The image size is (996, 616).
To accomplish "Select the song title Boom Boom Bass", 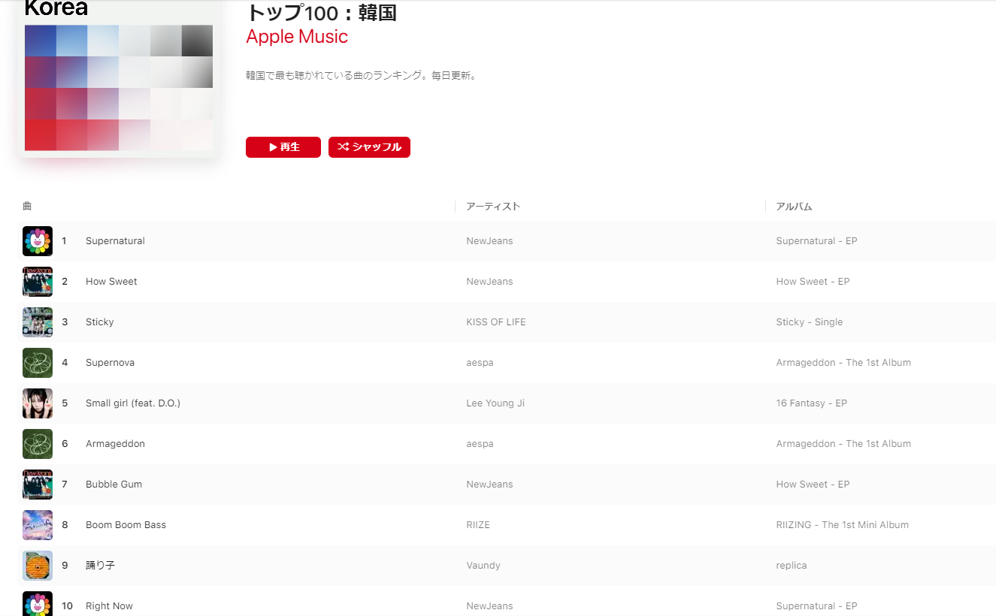I will [x=126, y=525].
